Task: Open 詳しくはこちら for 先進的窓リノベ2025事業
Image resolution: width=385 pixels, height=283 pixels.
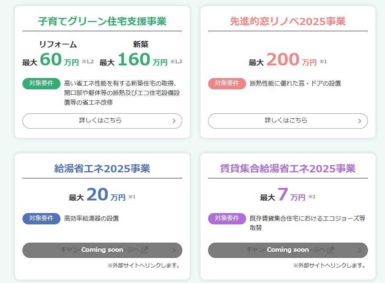Action: (288, 121)
